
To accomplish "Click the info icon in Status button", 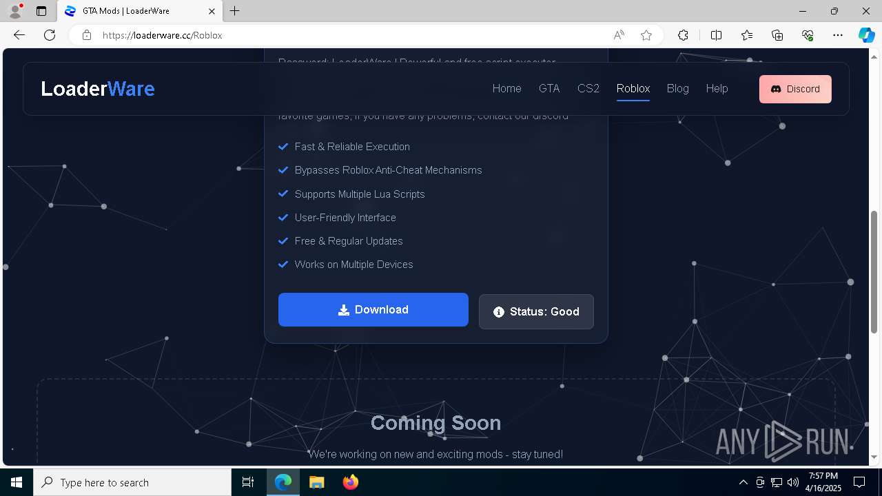I will 499,312.
